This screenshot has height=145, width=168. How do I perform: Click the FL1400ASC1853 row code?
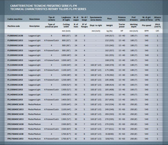pyautogui.click(x=15, y=100)
